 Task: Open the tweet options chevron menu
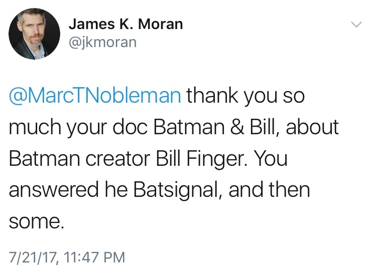click(356, 24)
